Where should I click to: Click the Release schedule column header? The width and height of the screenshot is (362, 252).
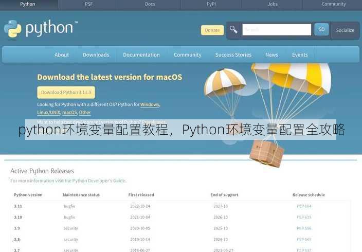309,195
